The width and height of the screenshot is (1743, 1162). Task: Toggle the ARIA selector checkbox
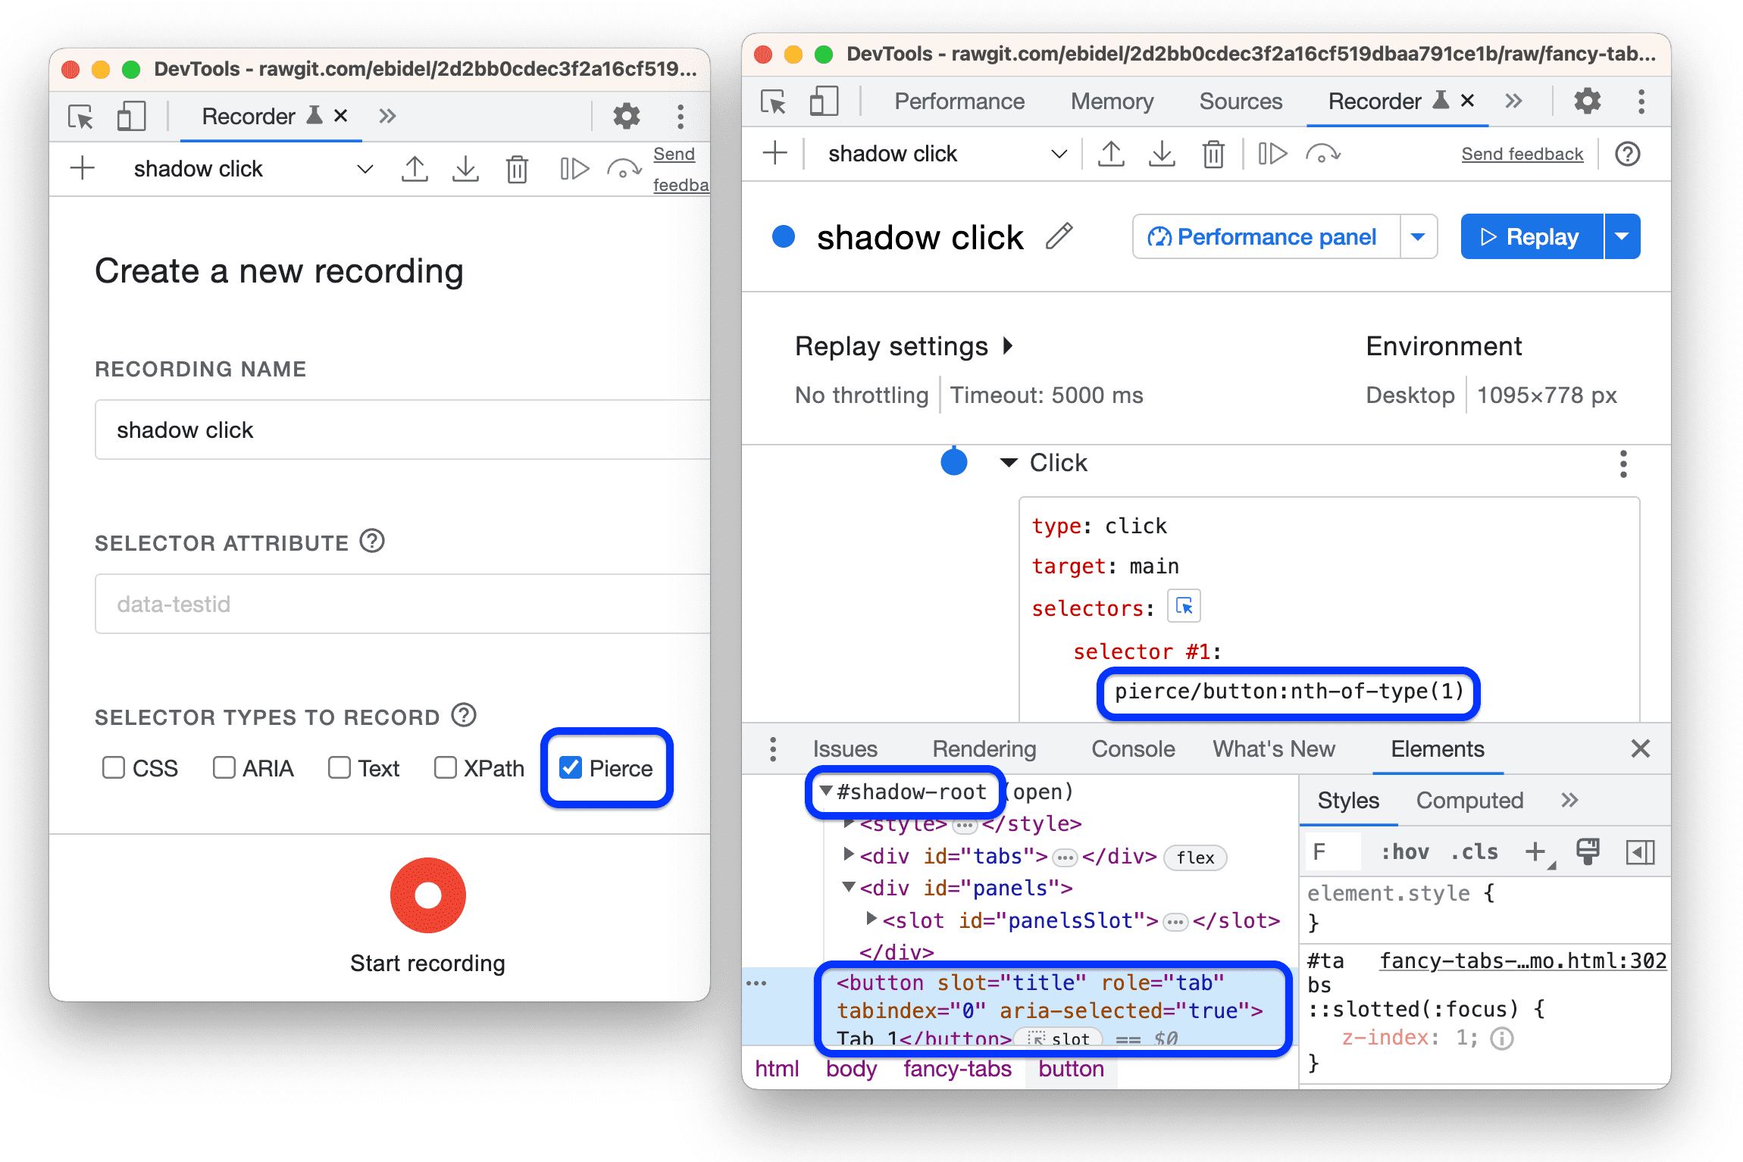224,768
